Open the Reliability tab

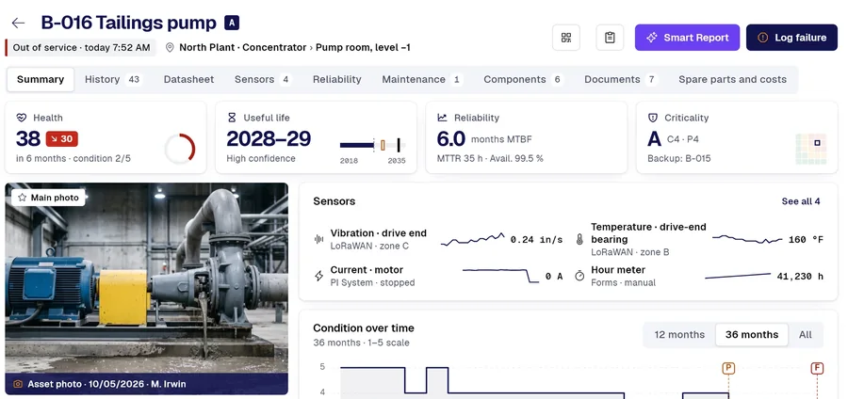337,79
